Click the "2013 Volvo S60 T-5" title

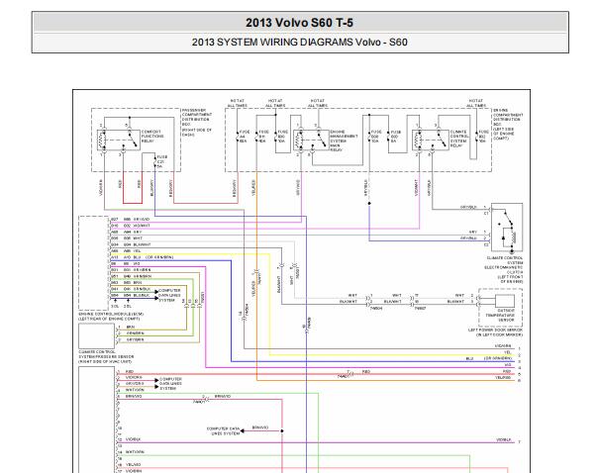click(299, 23)
